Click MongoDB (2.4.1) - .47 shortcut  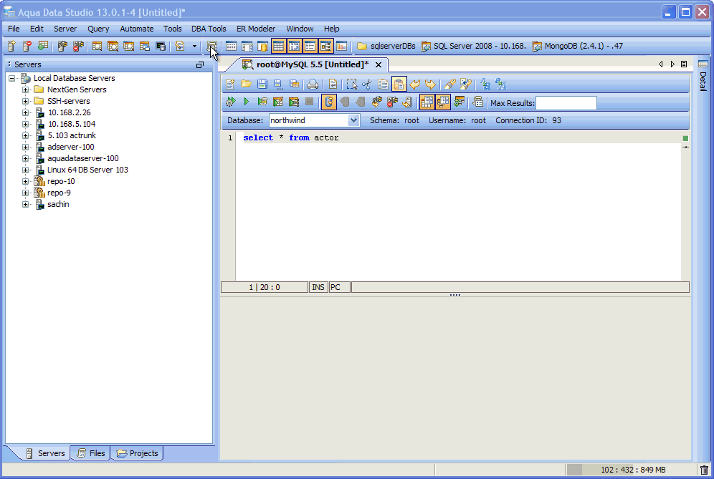coord(577,46)
